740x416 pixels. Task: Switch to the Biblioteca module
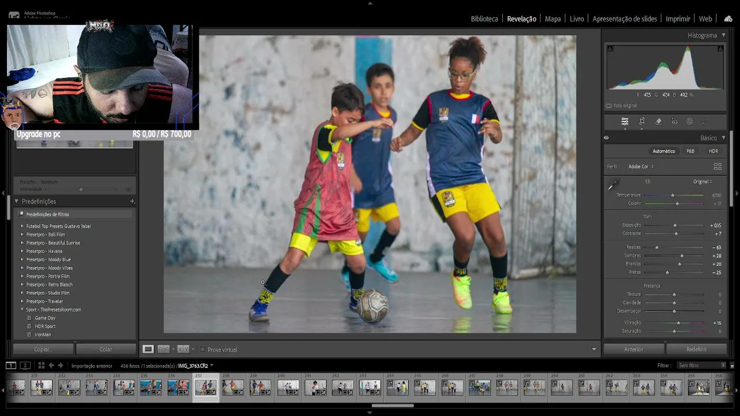coord(484,18)
